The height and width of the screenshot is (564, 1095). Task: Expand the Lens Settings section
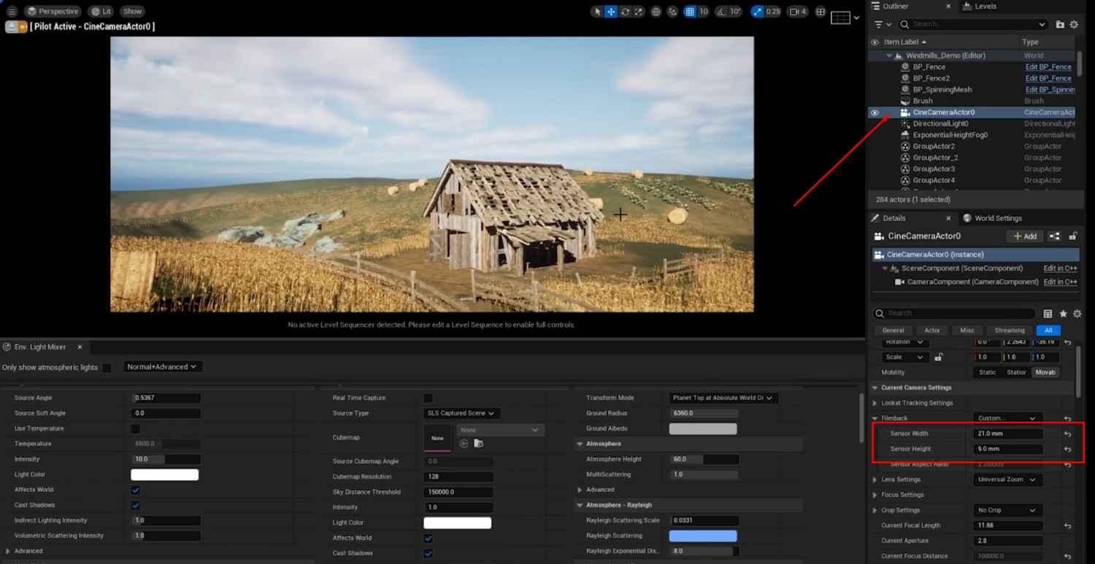875,479
